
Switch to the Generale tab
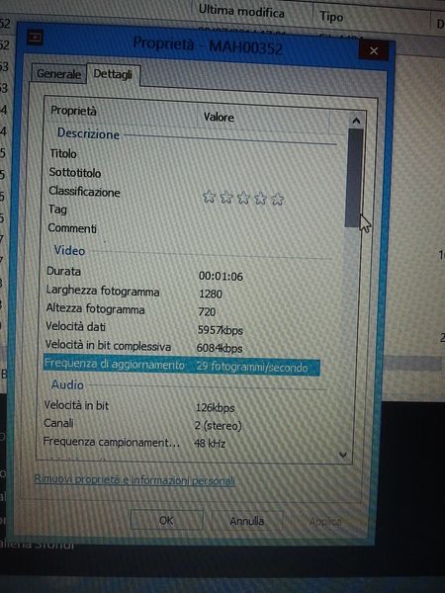pos(58,73)
